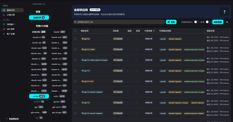Click the cyan copy button
Screen dimensions: 233x122
171,22
